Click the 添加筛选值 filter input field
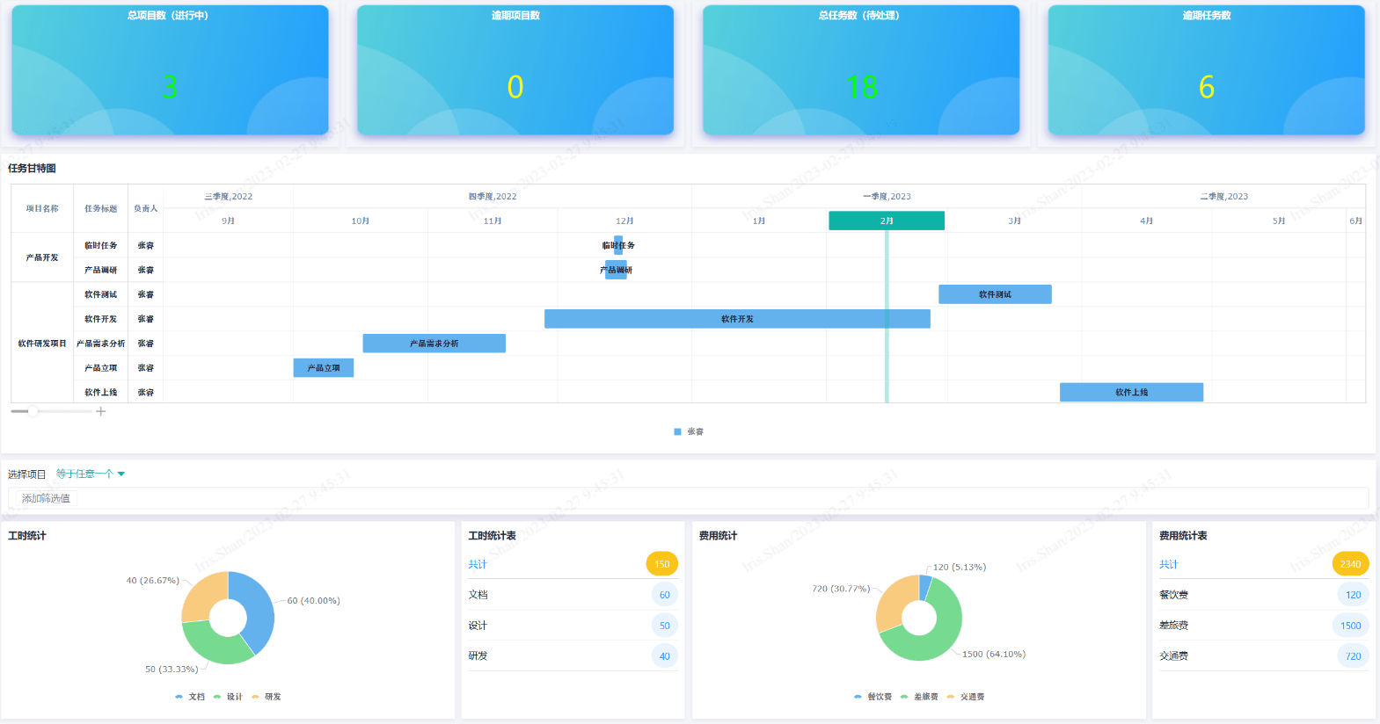The image size is (1380, 724). [x=688, y=498]
